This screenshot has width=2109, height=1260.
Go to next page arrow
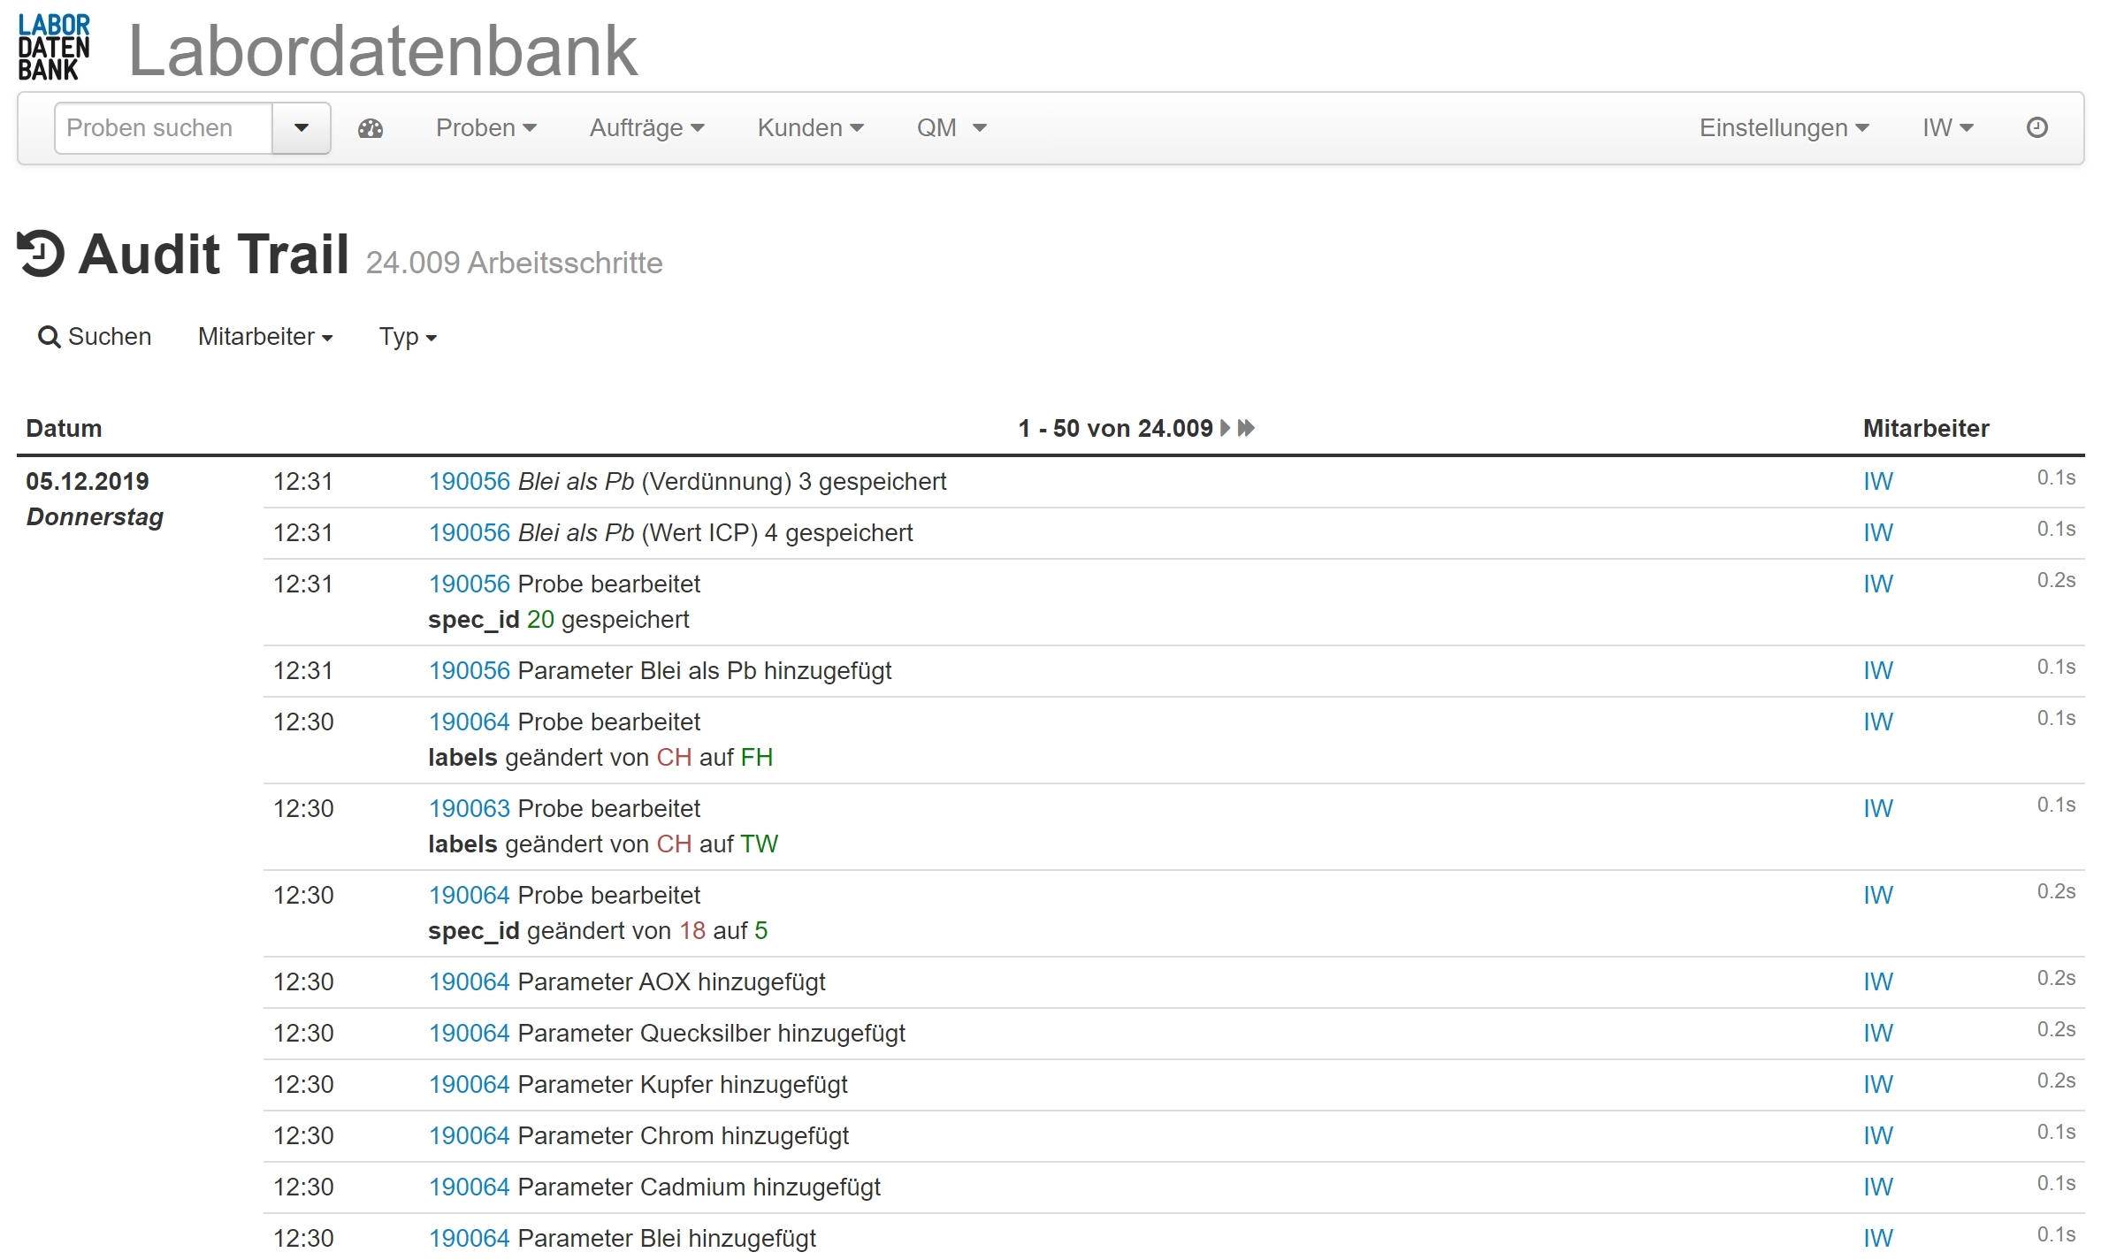tap(1225, 429)
